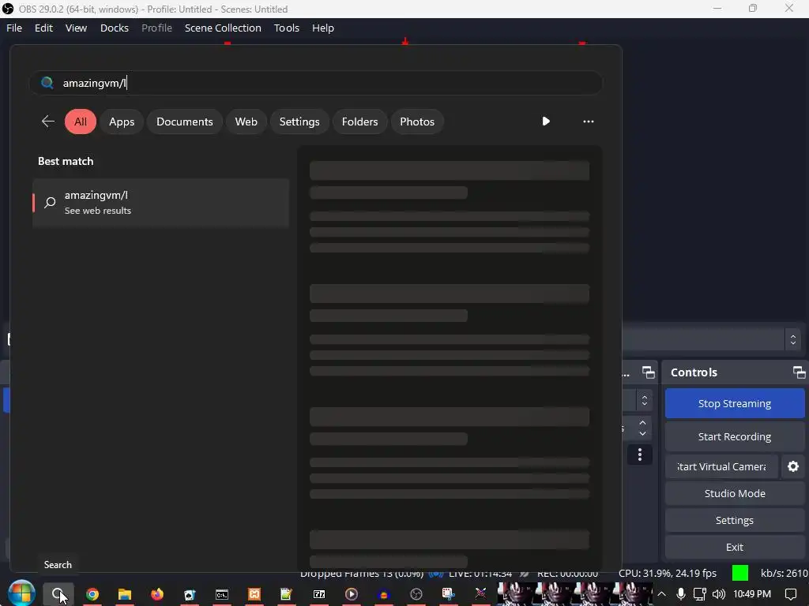
Task: Select the Settings search filter
Action: coord(299,122)
